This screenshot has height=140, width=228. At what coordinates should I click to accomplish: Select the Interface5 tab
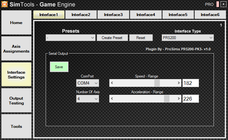point(178,15)
